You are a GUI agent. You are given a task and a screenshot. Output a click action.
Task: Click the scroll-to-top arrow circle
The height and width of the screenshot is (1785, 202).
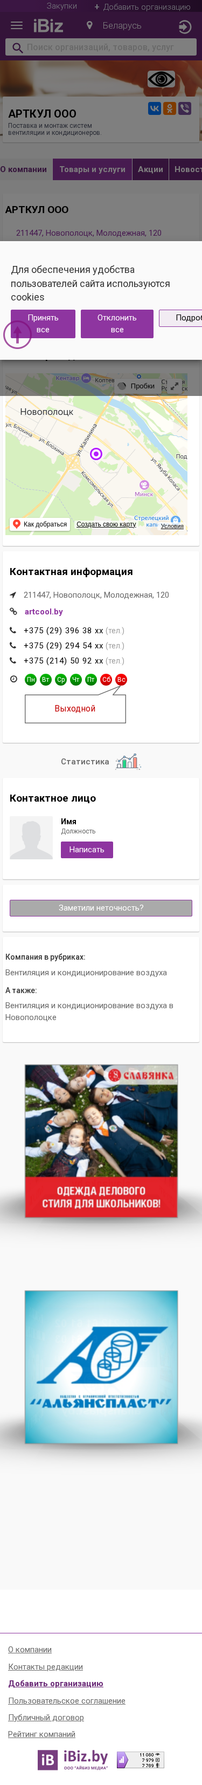tap(17, 334)
